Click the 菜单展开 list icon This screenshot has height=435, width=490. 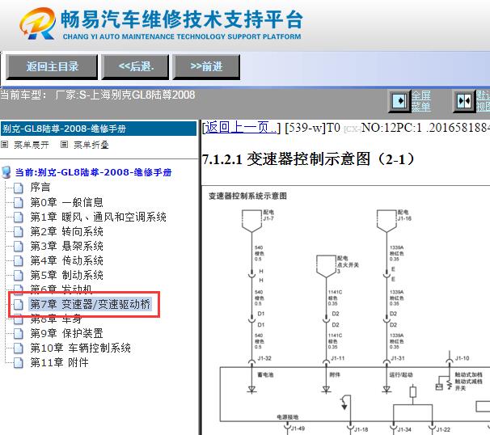[4, 145]
